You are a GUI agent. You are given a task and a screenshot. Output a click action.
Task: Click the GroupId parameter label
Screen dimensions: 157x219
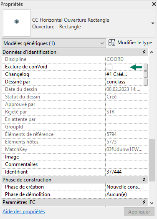[14, 127]
